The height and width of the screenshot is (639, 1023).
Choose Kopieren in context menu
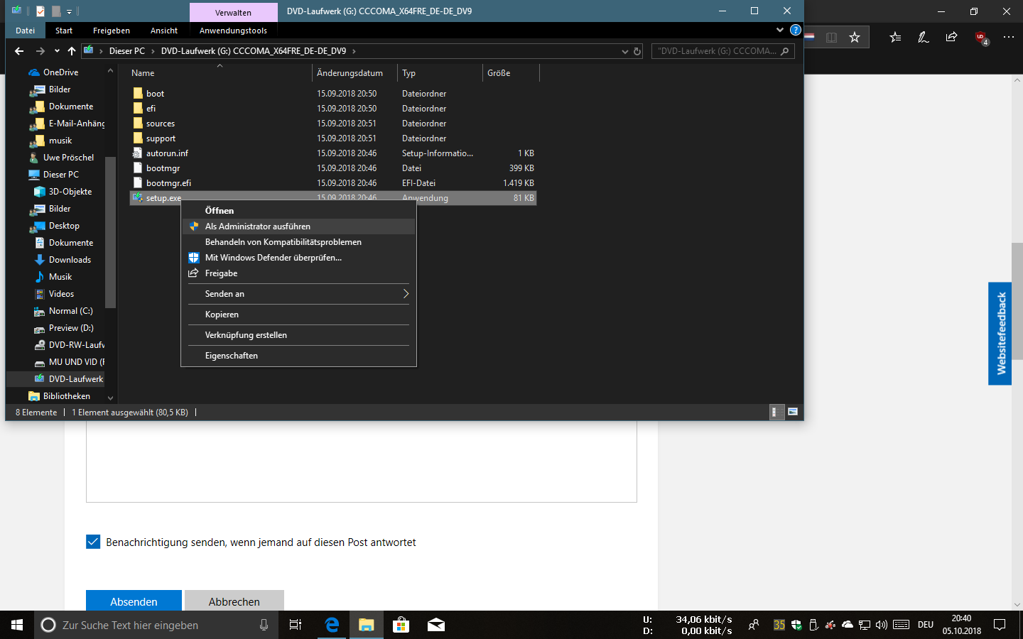298,315
